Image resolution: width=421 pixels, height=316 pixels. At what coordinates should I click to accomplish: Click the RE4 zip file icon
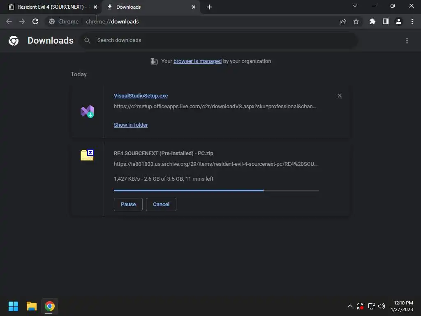pyautogui.click(x=87, y=155)
